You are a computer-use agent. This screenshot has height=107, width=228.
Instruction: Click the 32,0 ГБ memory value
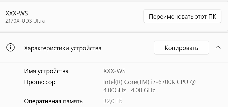click(x=113, y=101)
